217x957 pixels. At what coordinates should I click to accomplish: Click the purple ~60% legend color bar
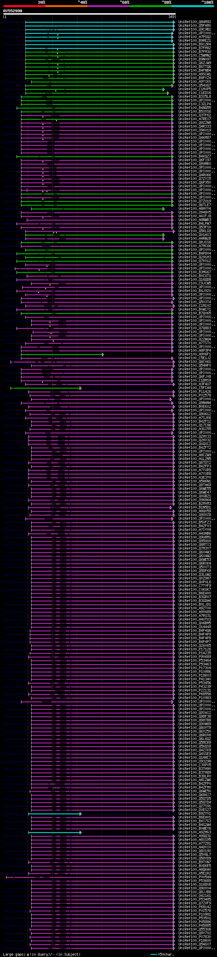coord(109,6)
